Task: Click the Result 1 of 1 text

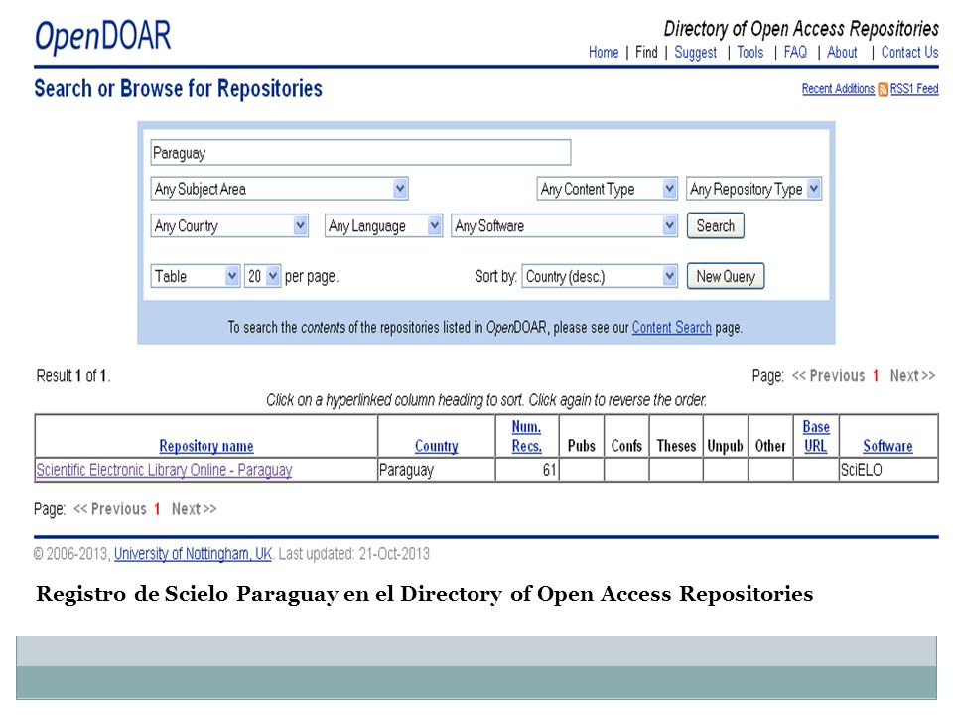Action: coord(72,376)
